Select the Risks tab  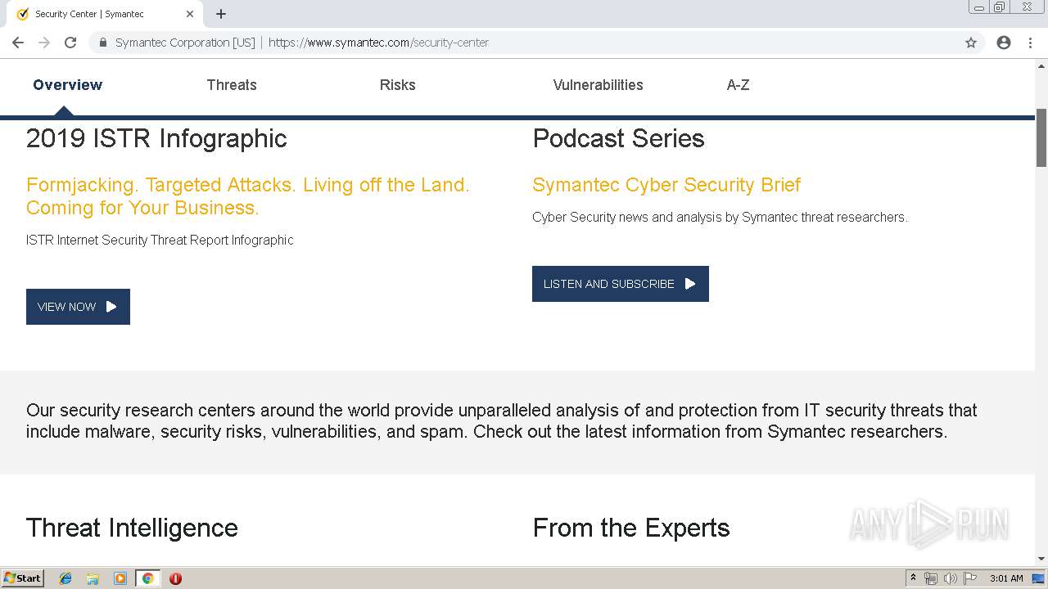pos(398,85)
